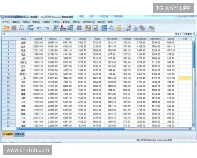Viewport: 197px width, 158px height.
Task: Click the Find binoculars icon
Action: click(x=79, y=28)
